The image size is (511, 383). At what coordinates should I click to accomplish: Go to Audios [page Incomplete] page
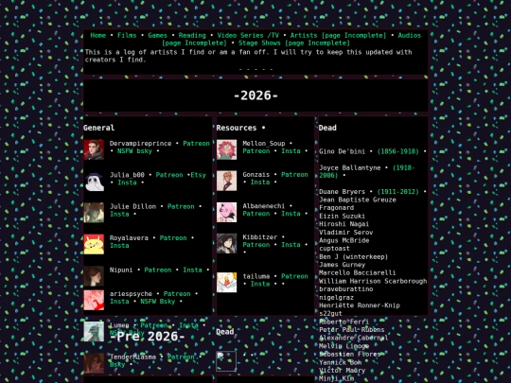coord(291,39)
